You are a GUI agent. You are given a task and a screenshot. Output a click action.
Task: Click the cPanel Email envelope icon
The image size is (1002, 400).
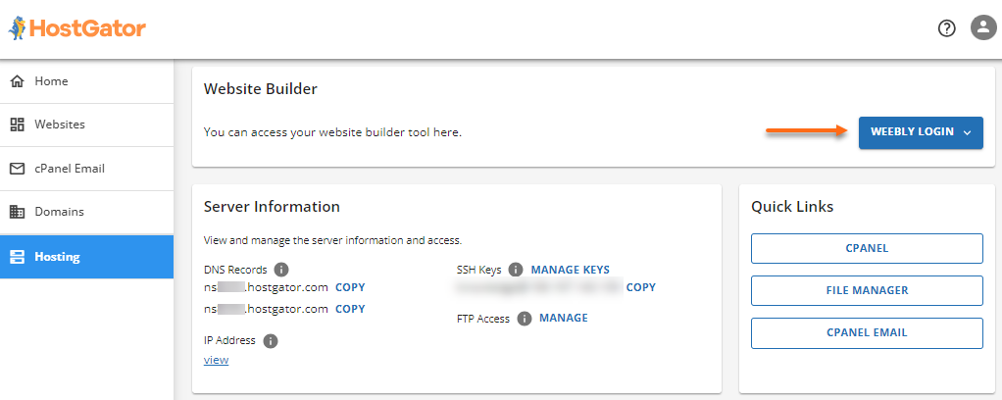18,170
